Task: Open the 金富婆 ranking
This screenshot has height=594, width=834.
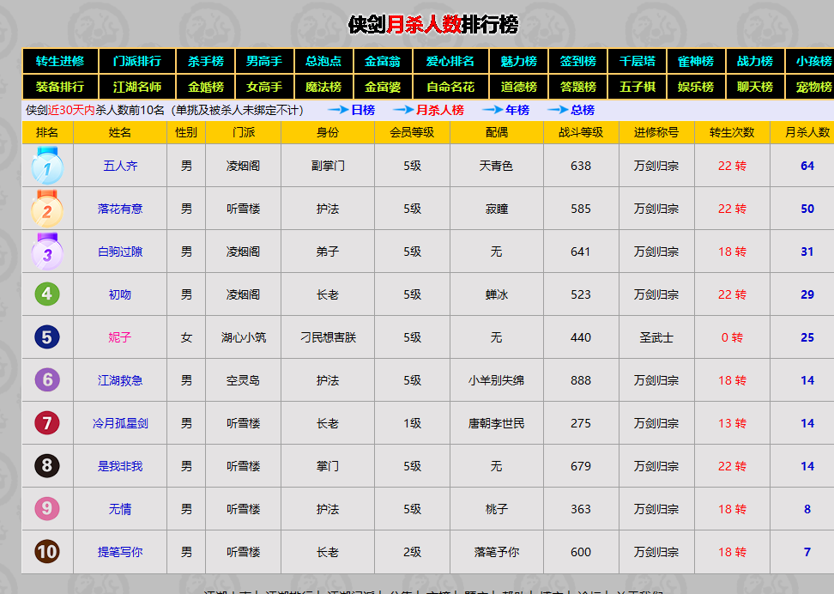Action: point(383,87)
